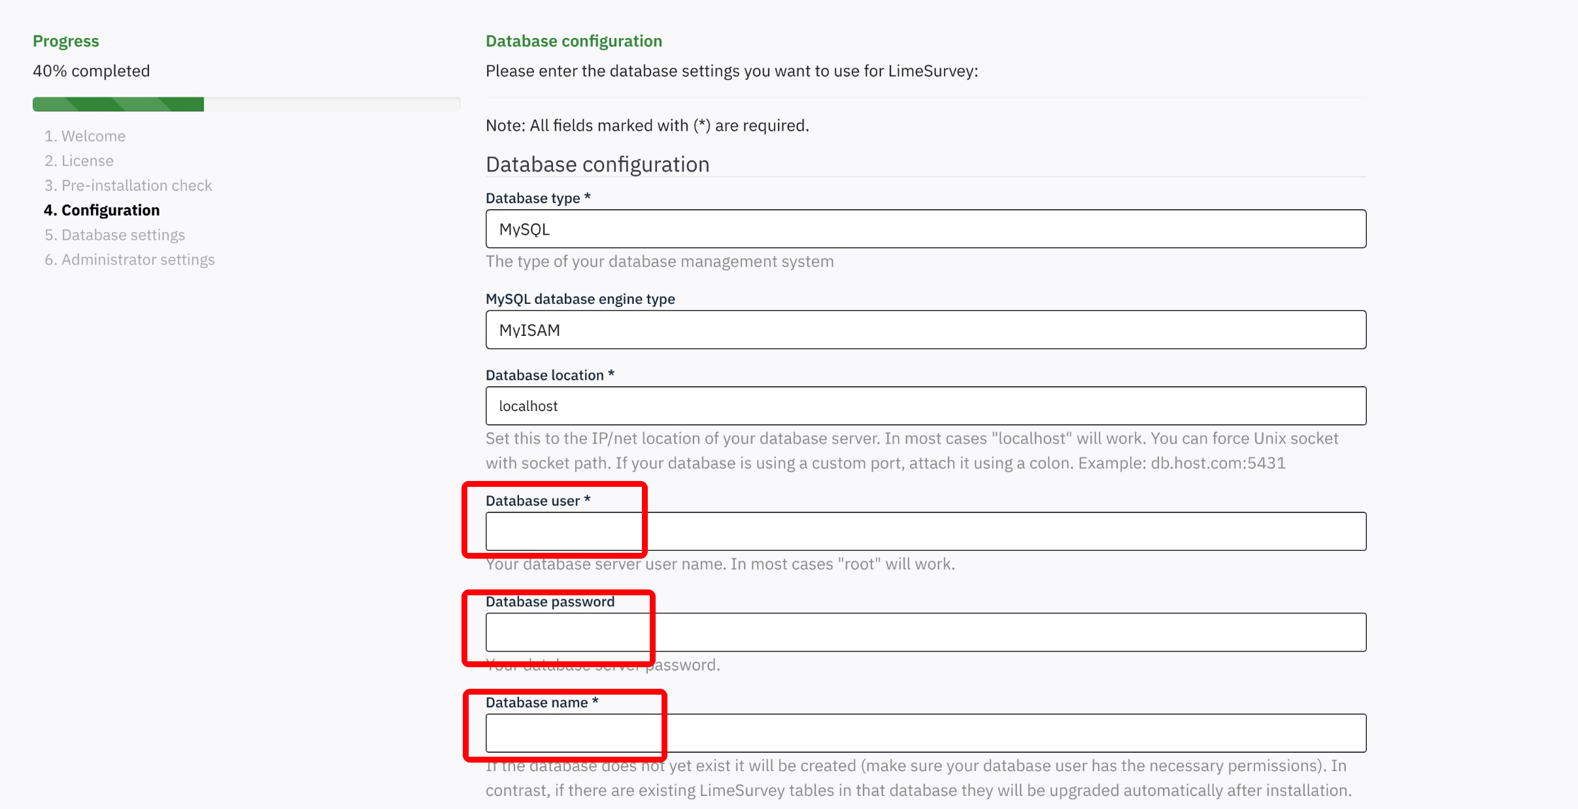Click the green installation progress bar

[x=246, y=105]
